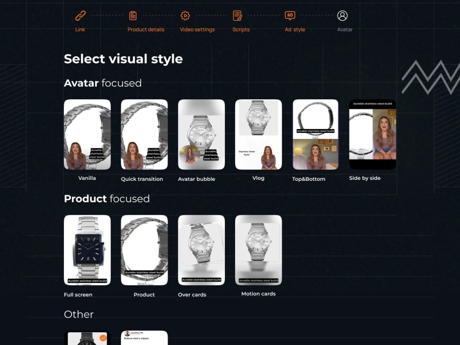Switch to Product details step label
Screen dimensions: 460x345
[146, 29]
